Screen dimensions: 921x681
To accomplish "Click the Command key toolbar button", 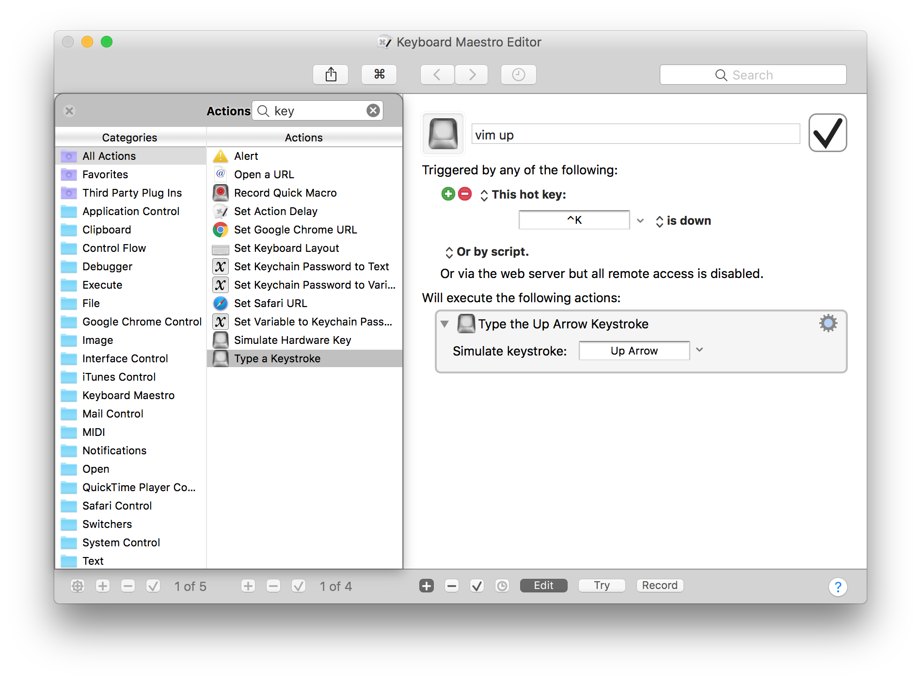I will [379, 75].
